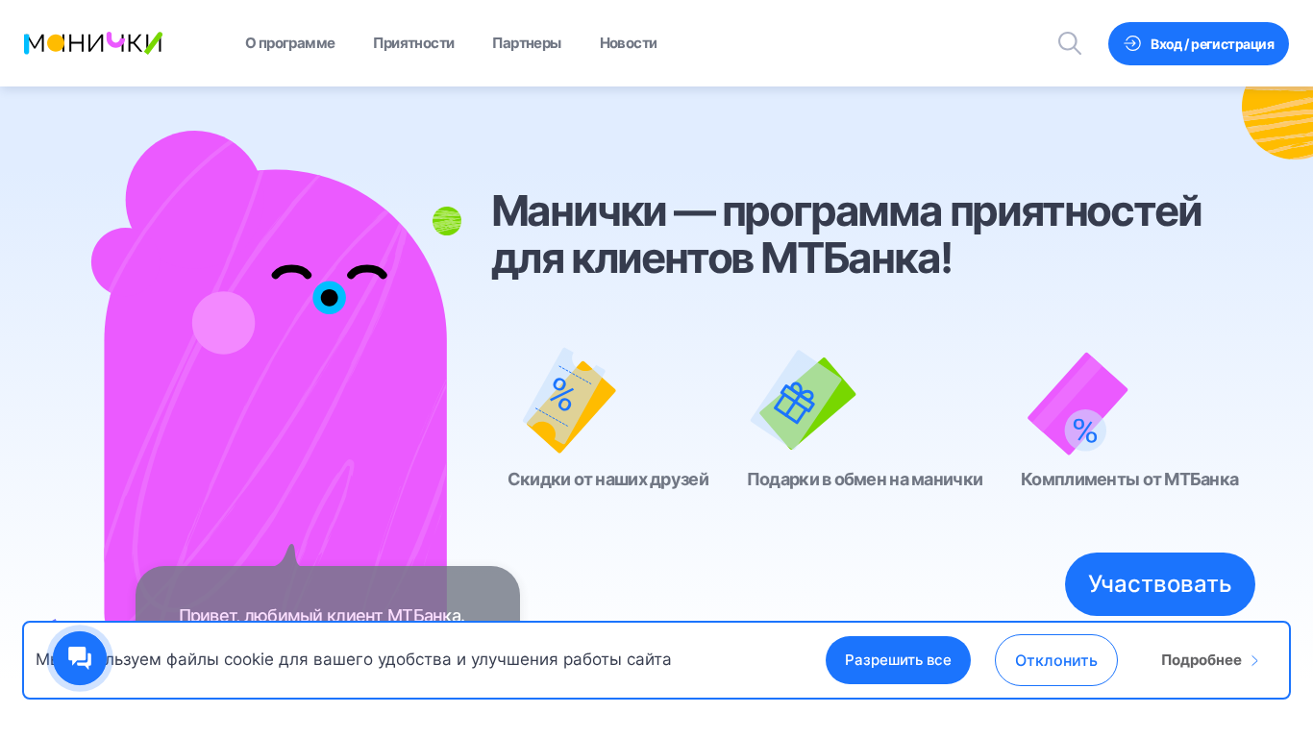The height and width of the screenshot is (738, 1313).
Task: Click the Вход / регистрация button
Action: pyautogui.click(x=1199, y=43)
